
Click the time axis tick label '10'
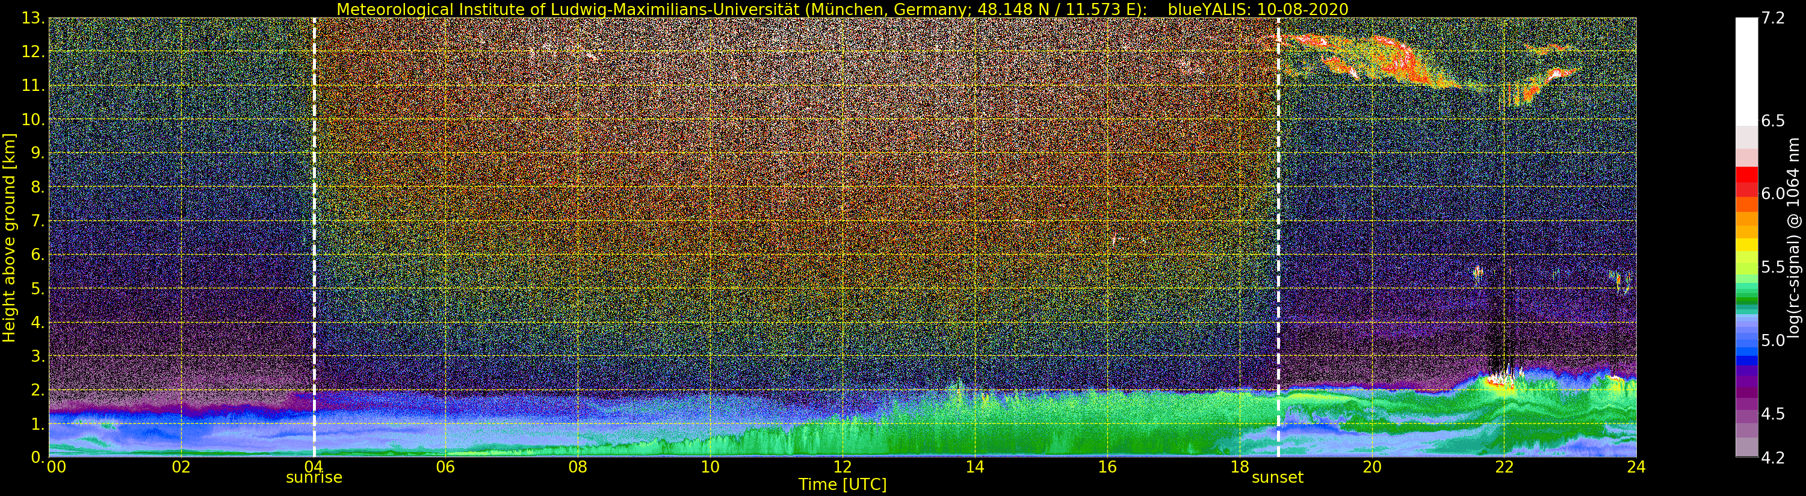click(x=710, y=467)
